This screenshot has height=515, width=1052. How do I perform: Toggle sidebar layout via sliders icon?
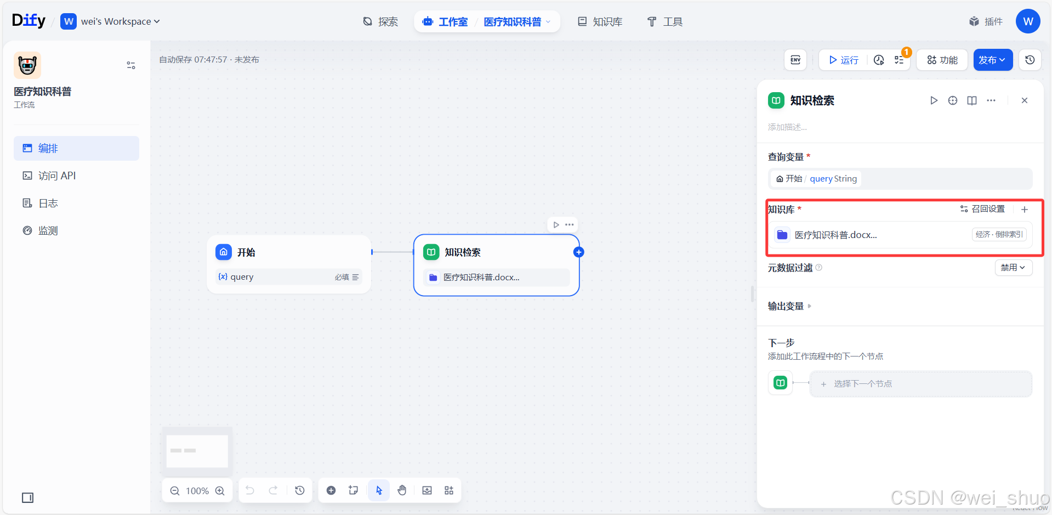pos(131,65)
